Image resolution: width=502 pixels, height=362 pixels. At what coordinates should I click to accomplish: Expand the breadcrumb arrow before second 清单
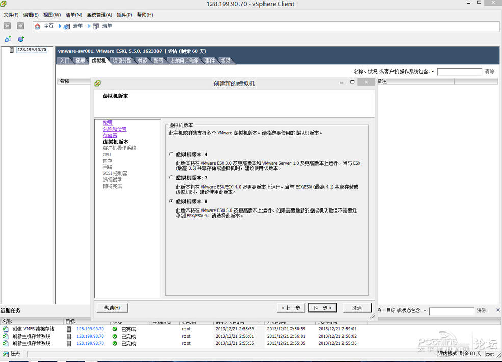point(89,26)
